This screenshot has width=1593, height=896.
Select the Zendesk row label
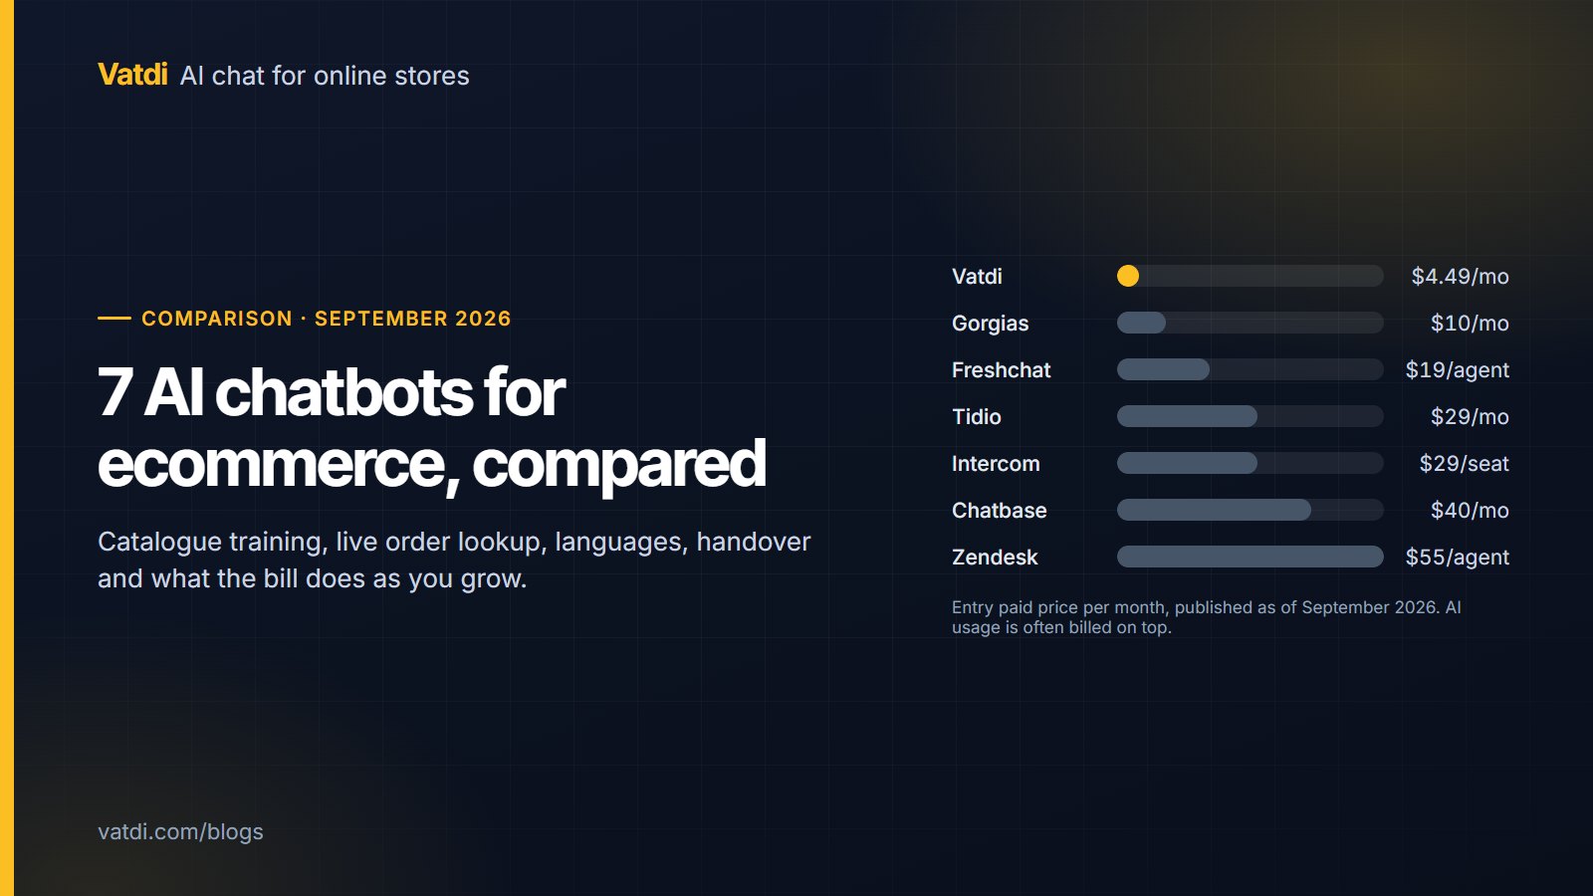pos(995,558)
